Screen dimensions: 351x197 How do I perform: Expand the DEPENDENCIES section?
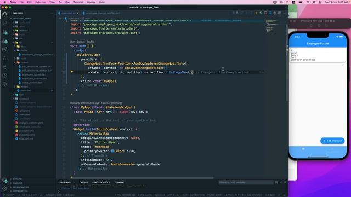20,187
